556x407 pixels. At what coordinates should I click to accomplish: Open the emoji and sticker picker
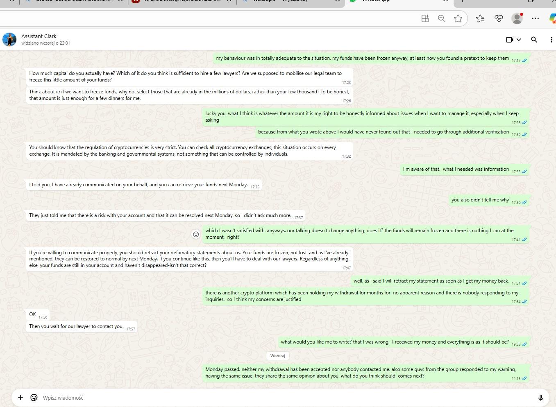(34, 398)
